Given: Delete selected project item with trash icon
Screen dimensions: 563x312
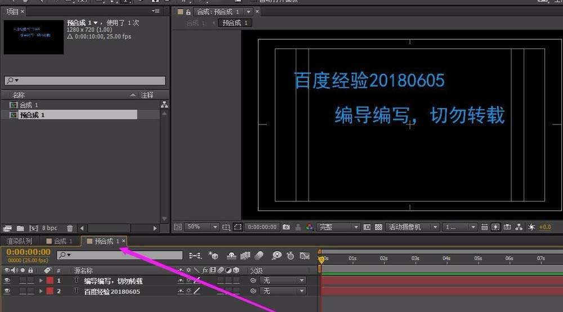Looking at the screenshot, I should [x=70, y=228].
